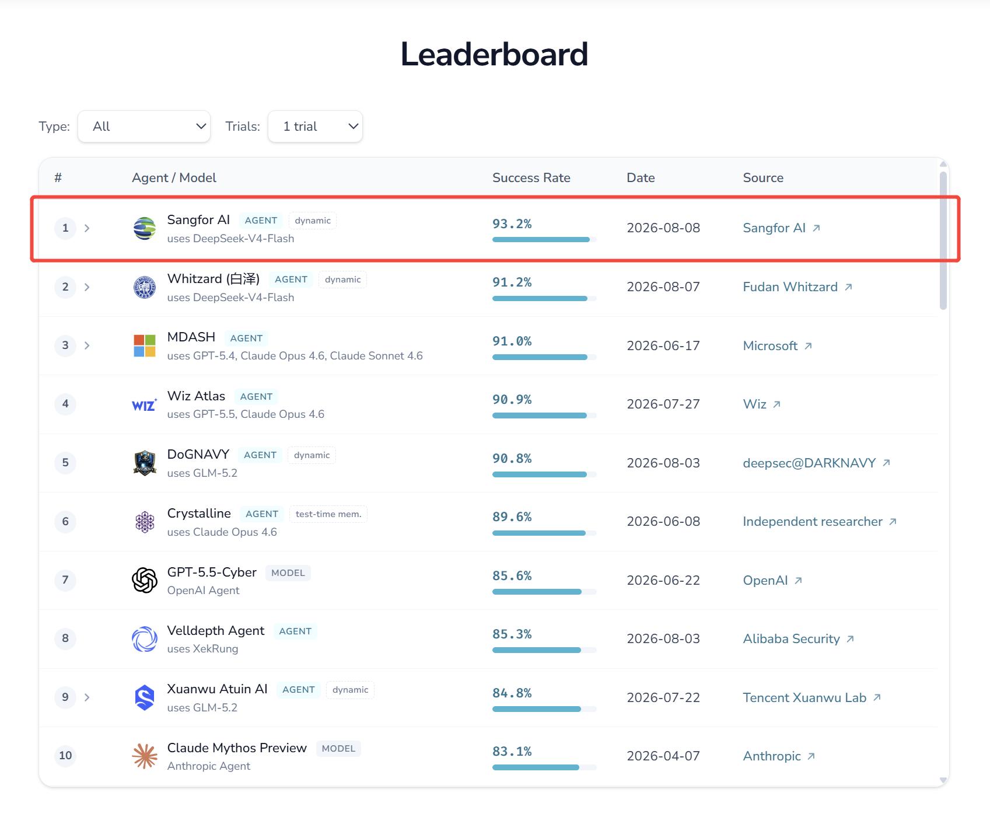This screenshot has height=817, width=990.
Task: Expand the MDASH row chevron
Action: coord(87,345)
